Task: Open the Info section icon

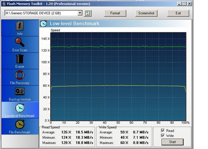Action: [20, 26]
